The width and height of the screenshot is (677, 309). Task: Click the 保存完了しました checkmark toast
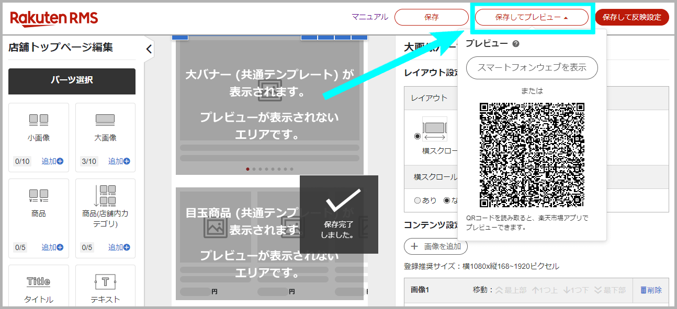pyautogui.click(x=339, y=215)
